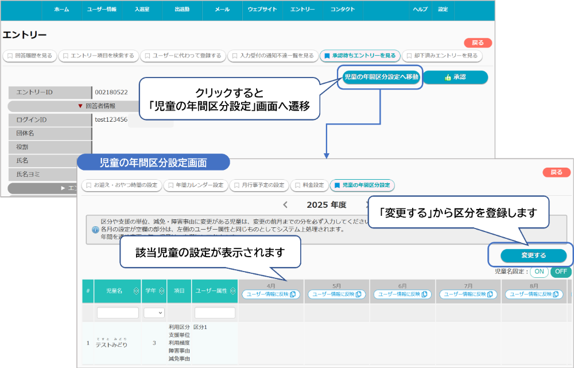Screen dimensions: 574x368
Task: Open 却下済みエントリーを見る tab
Action: click(442, 56)
